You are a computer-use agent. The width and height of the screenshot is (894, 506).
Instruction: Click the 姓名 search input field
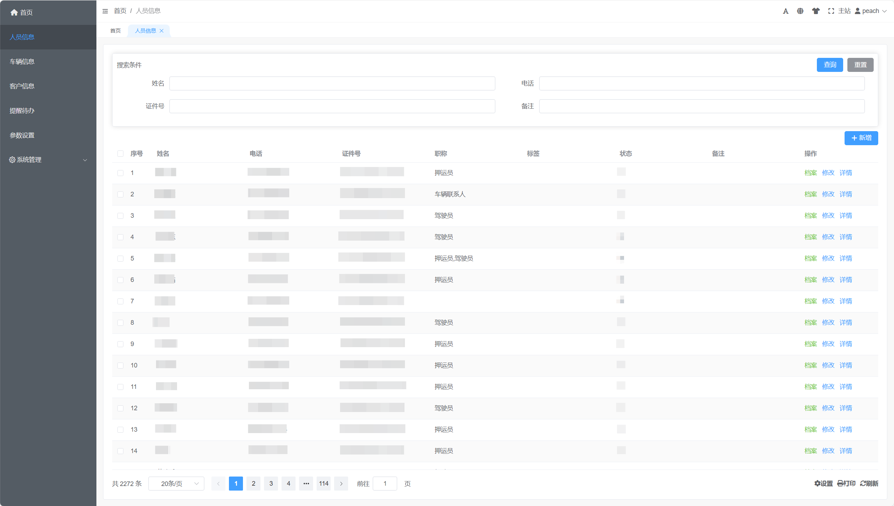[332, 83]
